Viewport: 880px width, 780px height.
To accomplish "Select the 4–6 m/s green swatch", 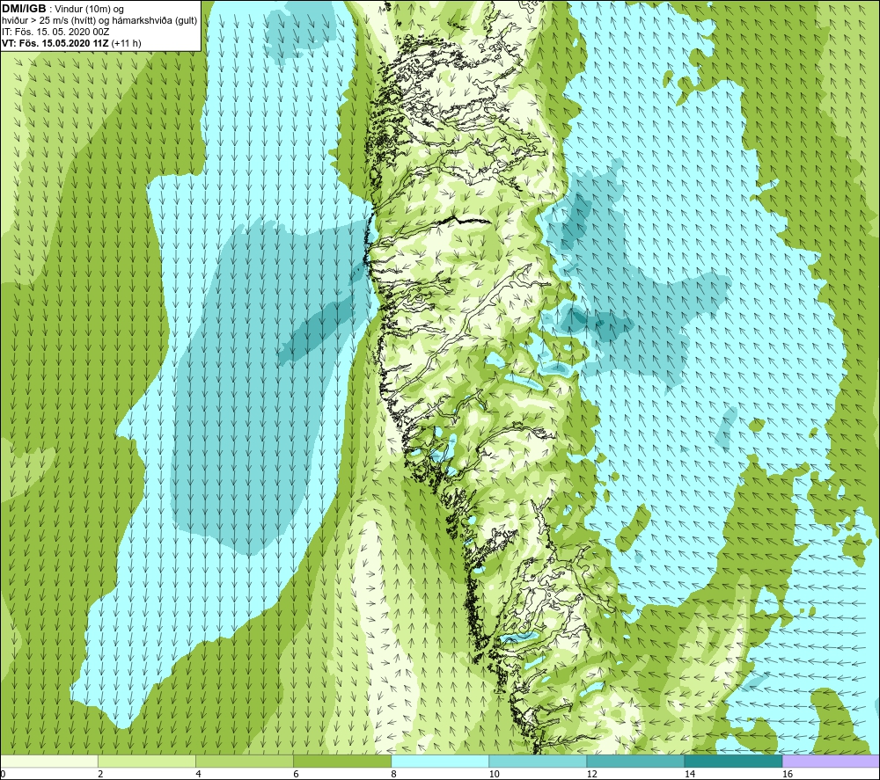I will tap(245, 761).
